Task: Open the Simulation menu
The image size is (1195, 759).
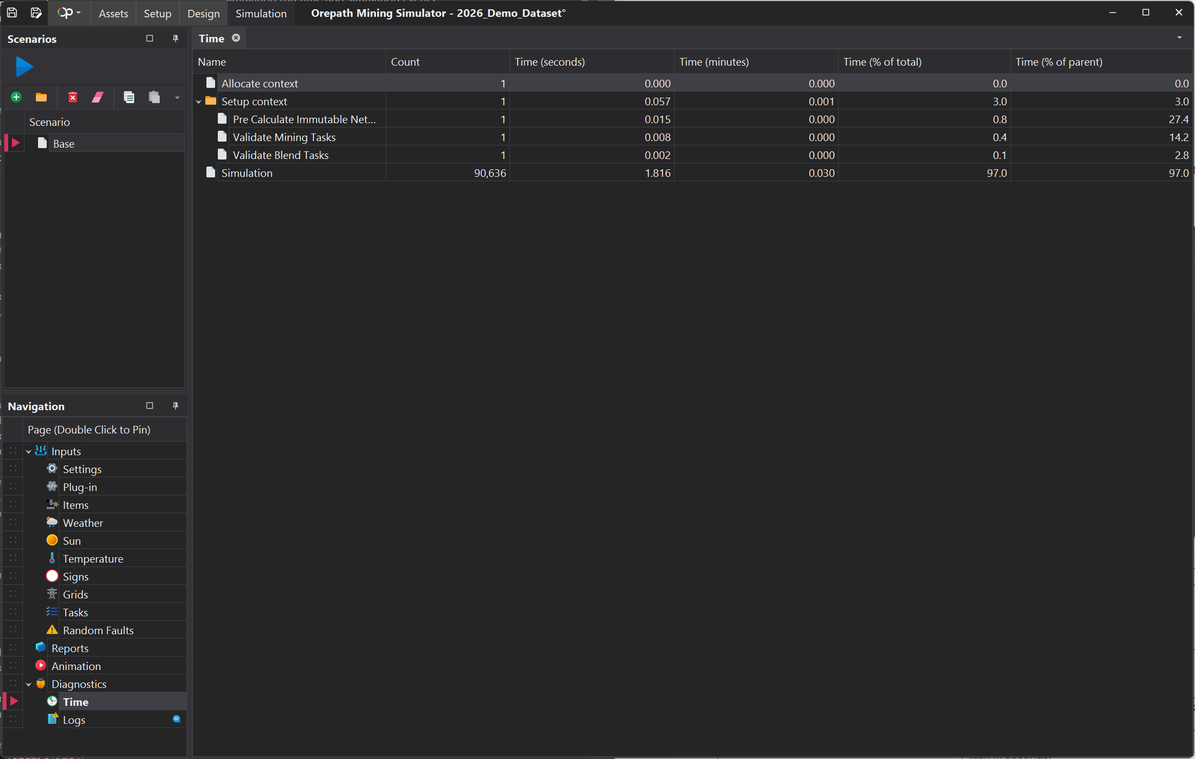Action: (x=261, y=14)
